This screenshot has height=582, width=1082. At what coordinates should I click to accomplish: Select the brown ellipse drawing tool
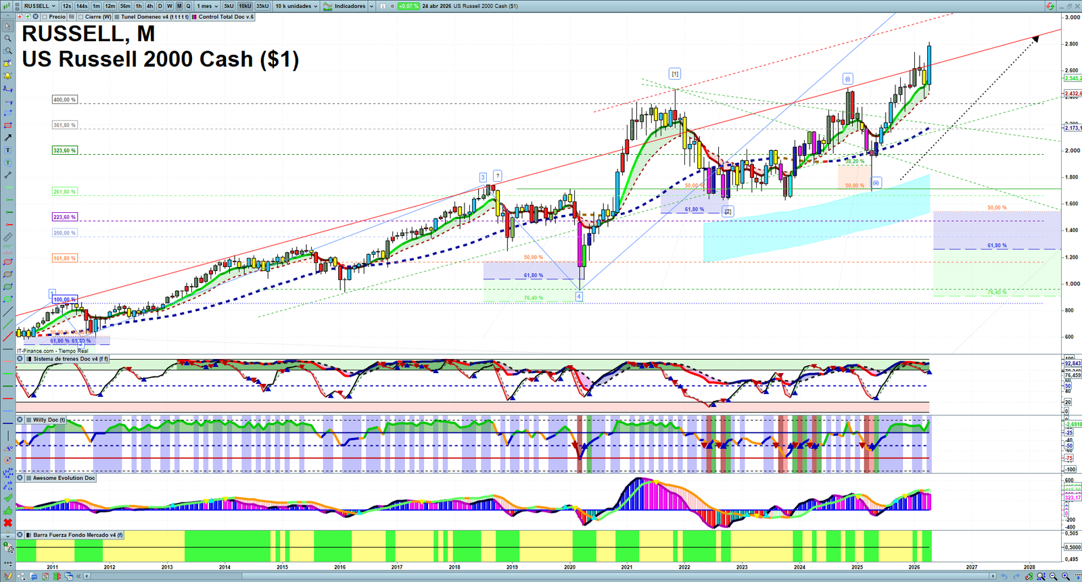[x=7, y=274]
